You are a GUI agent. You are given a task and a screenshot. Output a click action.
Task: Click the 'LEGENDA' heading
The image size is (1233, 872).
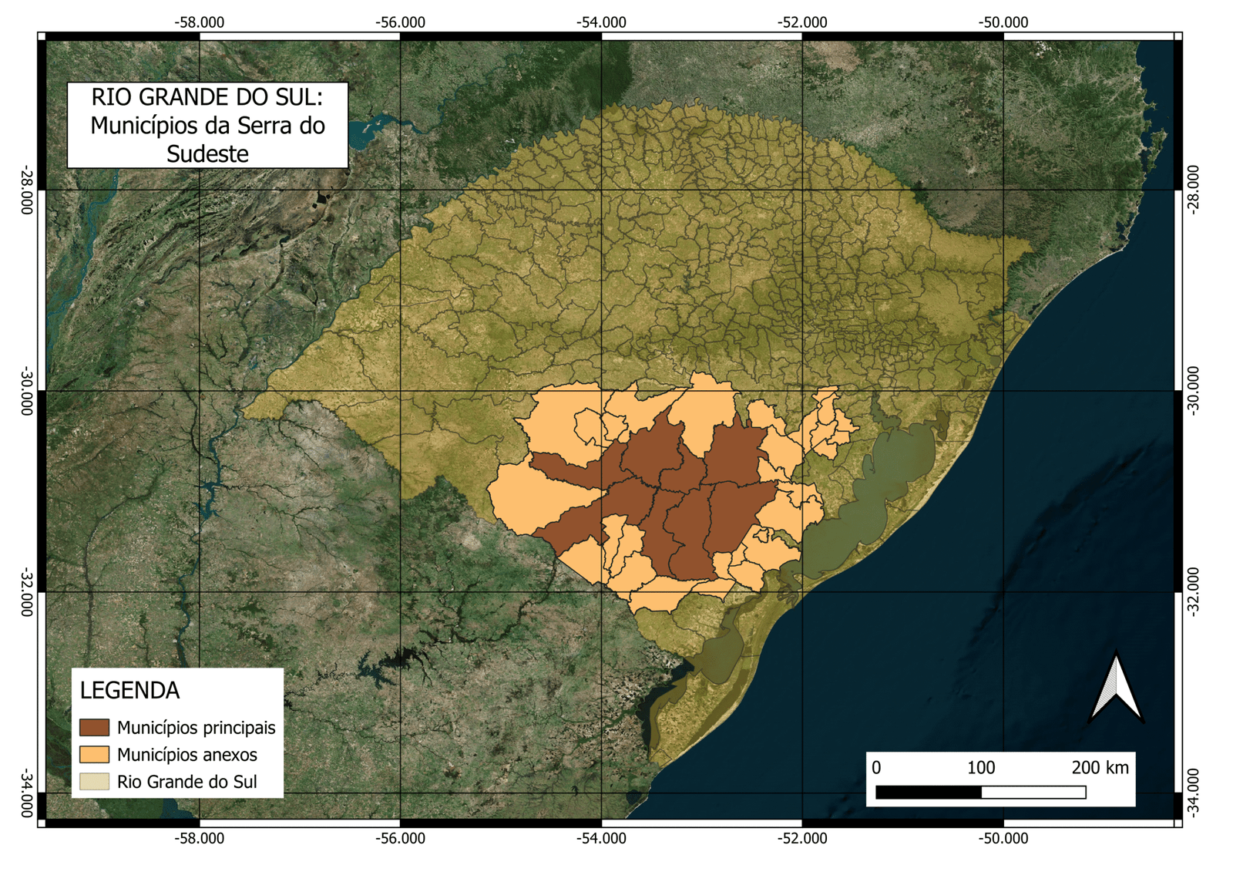tap(129, 690)
